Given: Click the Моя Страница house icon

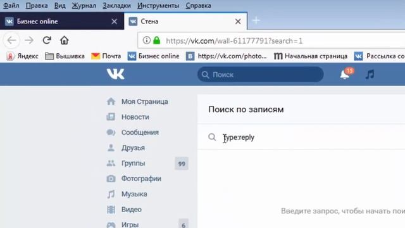Looking at the screenshot, I should tap(111, 101).
